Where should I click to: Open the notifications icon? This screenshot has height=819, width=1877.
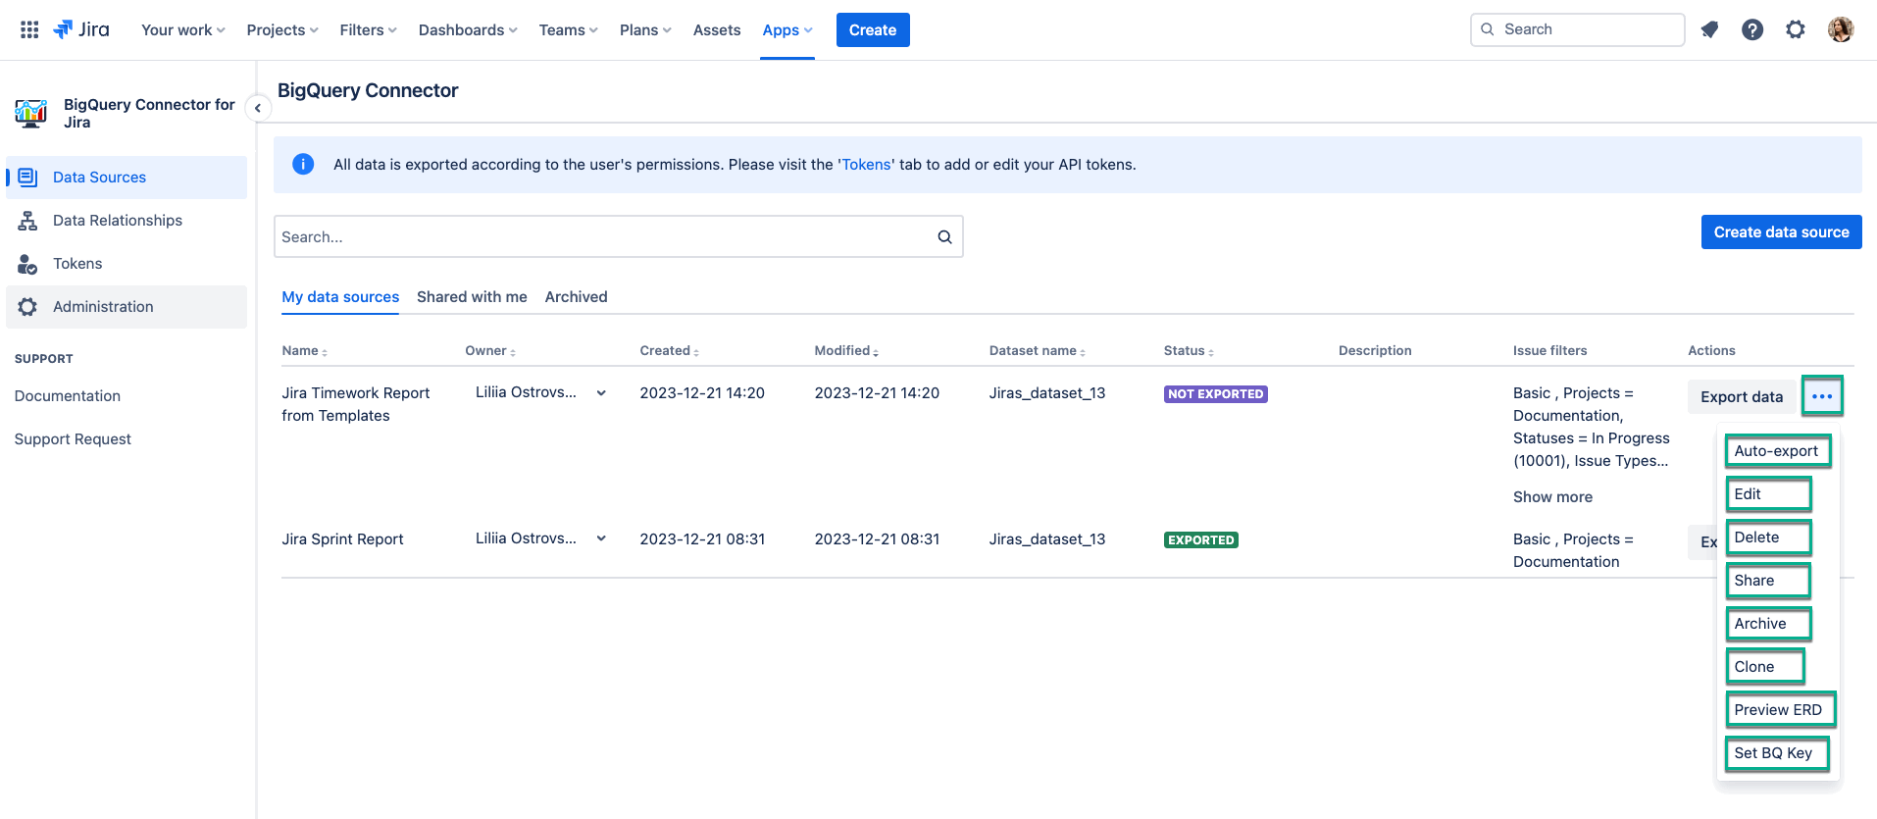coord(1709,29)
